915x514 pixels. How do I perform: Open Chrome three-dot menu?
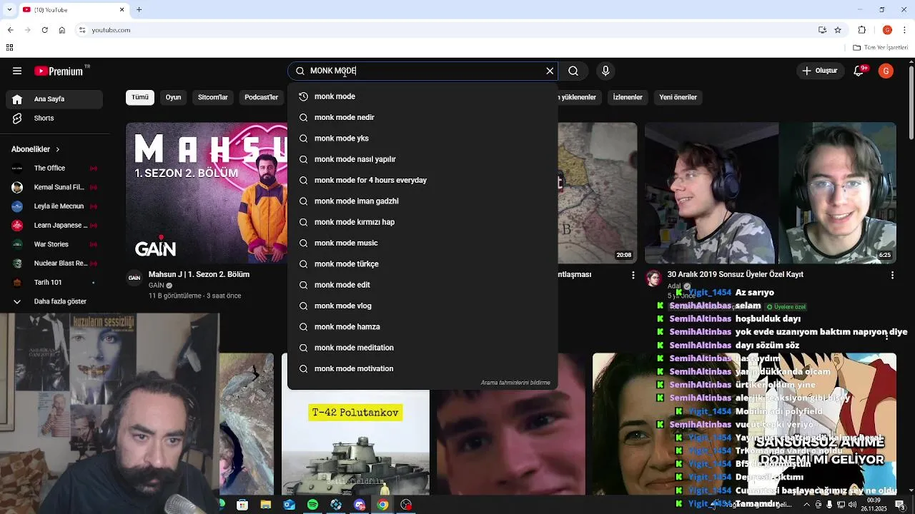pyautogui.click(x=905, y=30)
